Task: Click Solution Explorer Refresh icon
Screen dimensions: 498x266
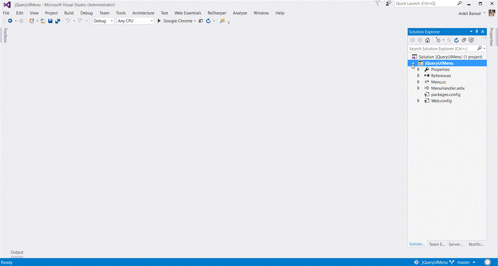Action: click(x=456, y=40)
